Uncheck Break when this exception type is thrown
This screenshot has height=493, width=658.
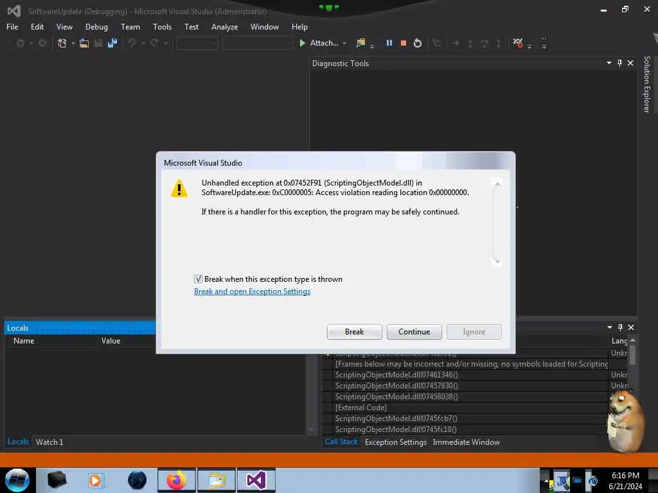[198, 279]
